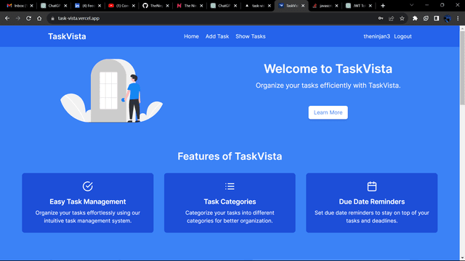This screenshot has height=261, width=465.
Task: Click the calendar icon above Due Date Reminders
Action: coord(371,186)
